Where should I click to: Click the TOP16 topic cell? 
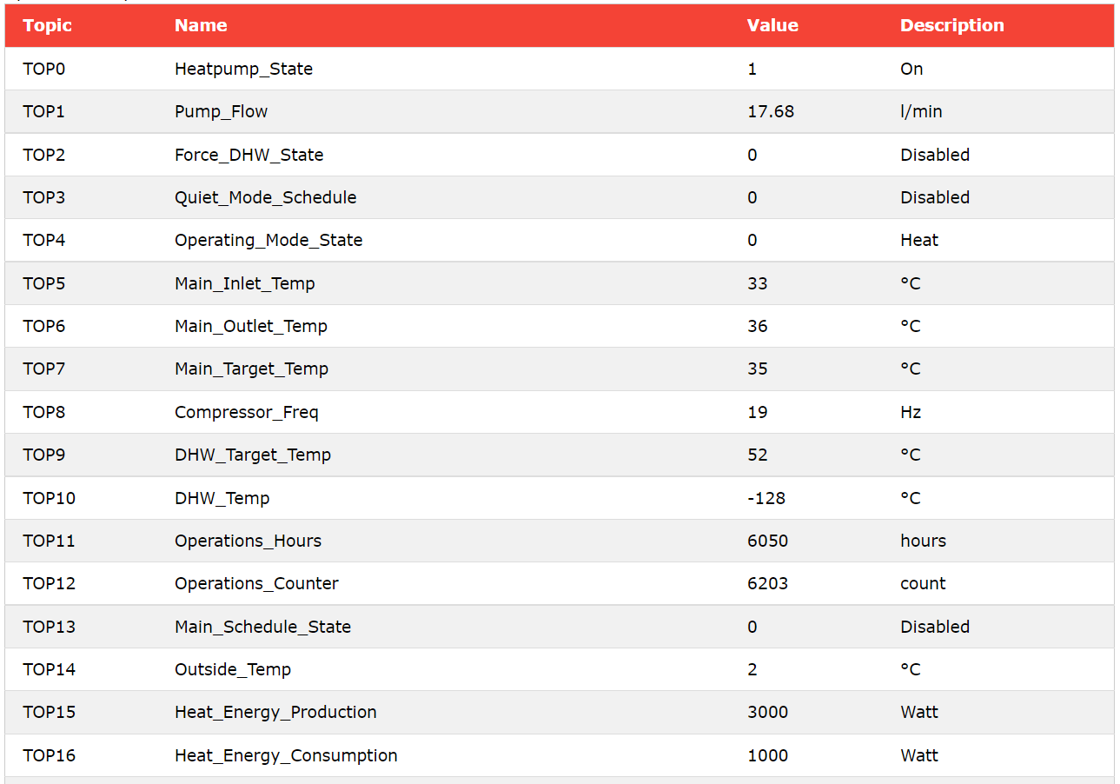49,755
